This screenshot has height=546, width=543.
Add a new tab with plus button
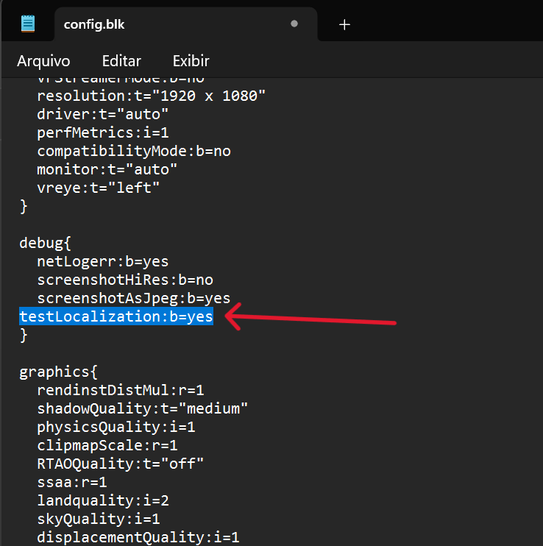[x=344, y=24]
